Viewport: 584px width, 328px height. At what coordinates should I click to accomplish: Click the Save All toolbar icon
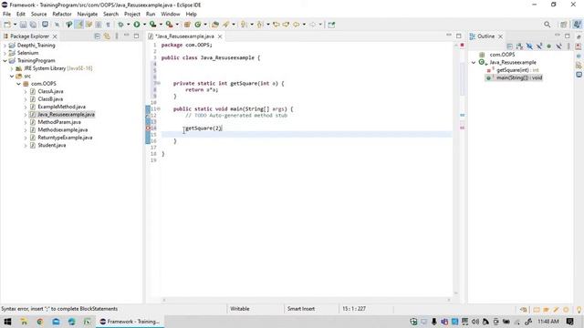click(x=33, y=25)
